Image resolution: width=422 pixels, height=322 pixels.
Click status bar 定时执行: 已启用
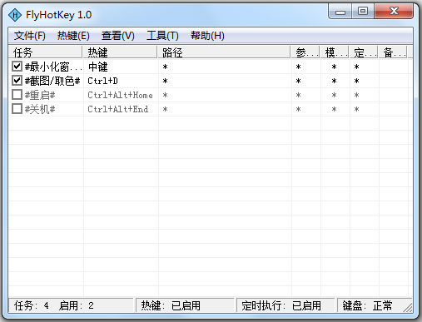(x=285, y=305)
